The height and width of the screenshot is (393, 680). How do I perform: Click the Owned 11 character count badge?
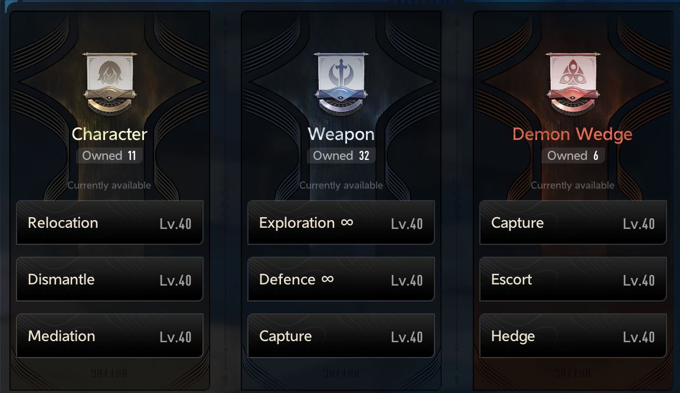pyautogui.click(x=109, y=156)
